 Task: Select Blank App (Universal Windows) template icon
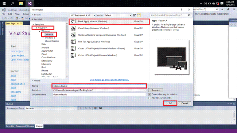pos(73,21)
